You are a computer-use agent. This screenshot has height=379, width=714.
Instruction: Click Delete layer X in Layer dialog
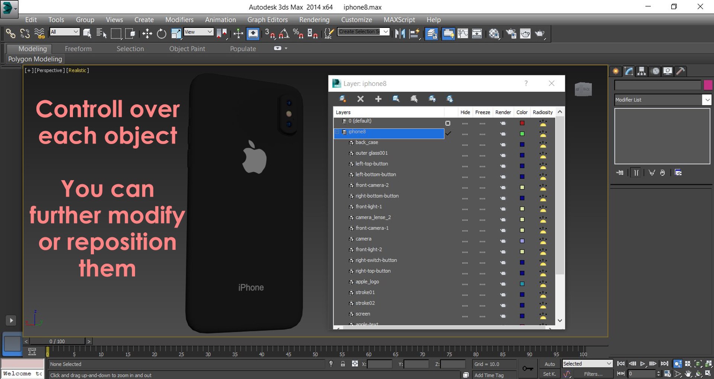tap(360, 99)
